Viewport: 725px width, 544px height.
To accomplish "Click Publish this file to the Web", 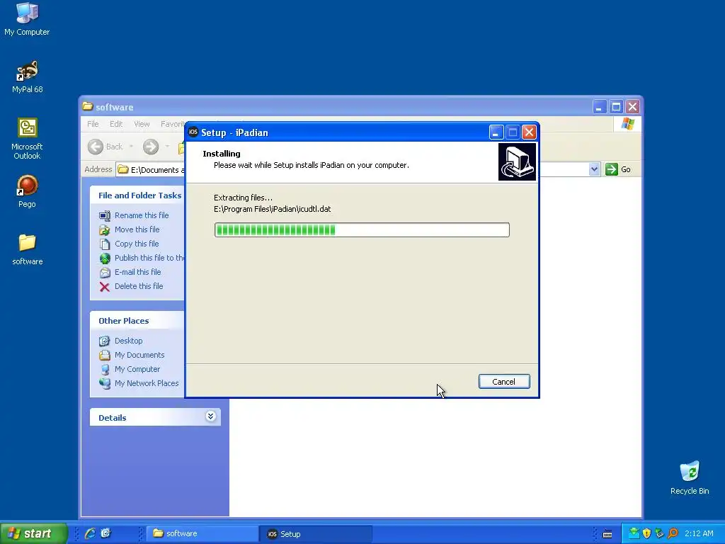I will 149,258.
